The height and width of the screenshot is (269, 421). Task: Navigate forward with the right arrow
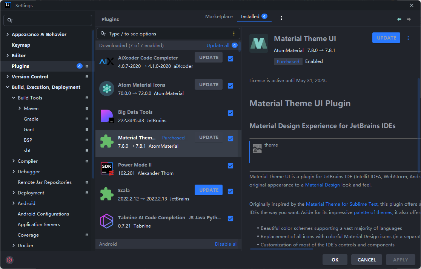point(409,19)
